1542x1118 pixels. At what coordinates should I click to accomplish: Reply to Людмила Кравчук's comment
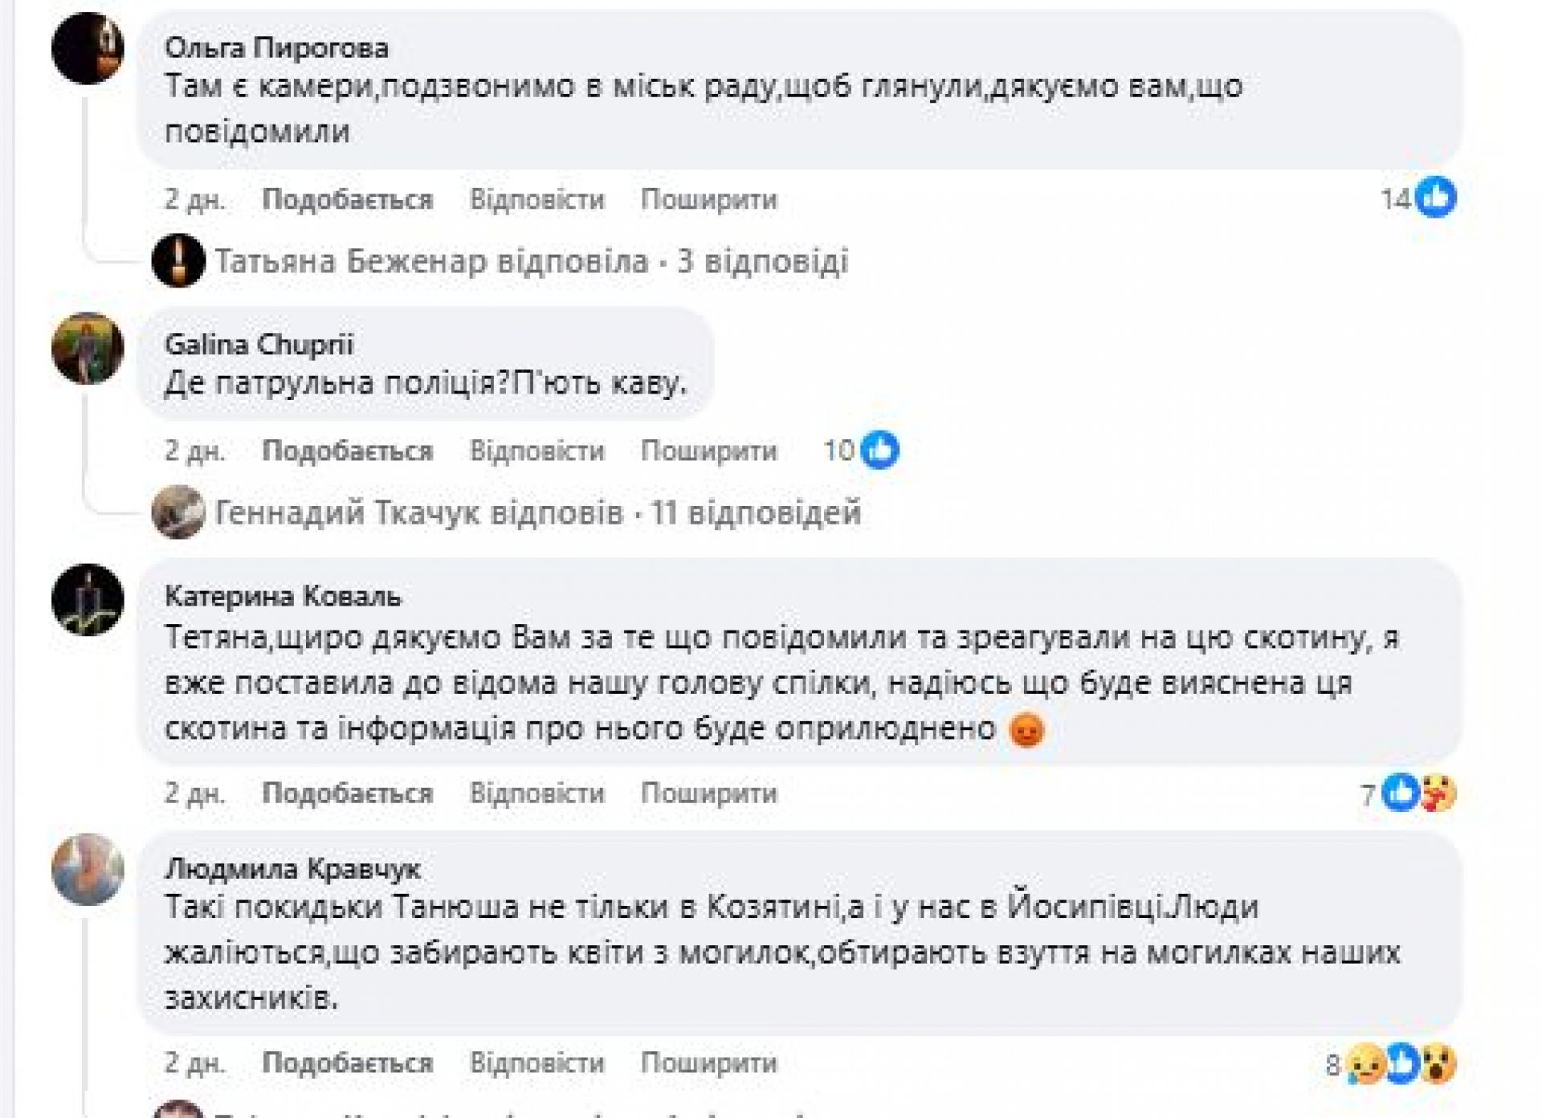point(536,1063)
